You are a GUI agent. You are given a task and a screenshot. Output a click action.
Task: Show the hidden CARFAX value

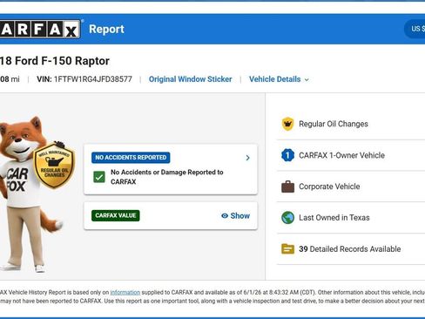[x=235, y=216]
